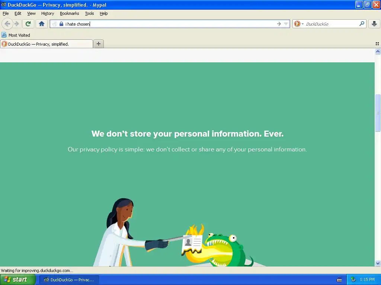Go forward using the Forward arrow button

pyautogui.click(x=16, y=24)
